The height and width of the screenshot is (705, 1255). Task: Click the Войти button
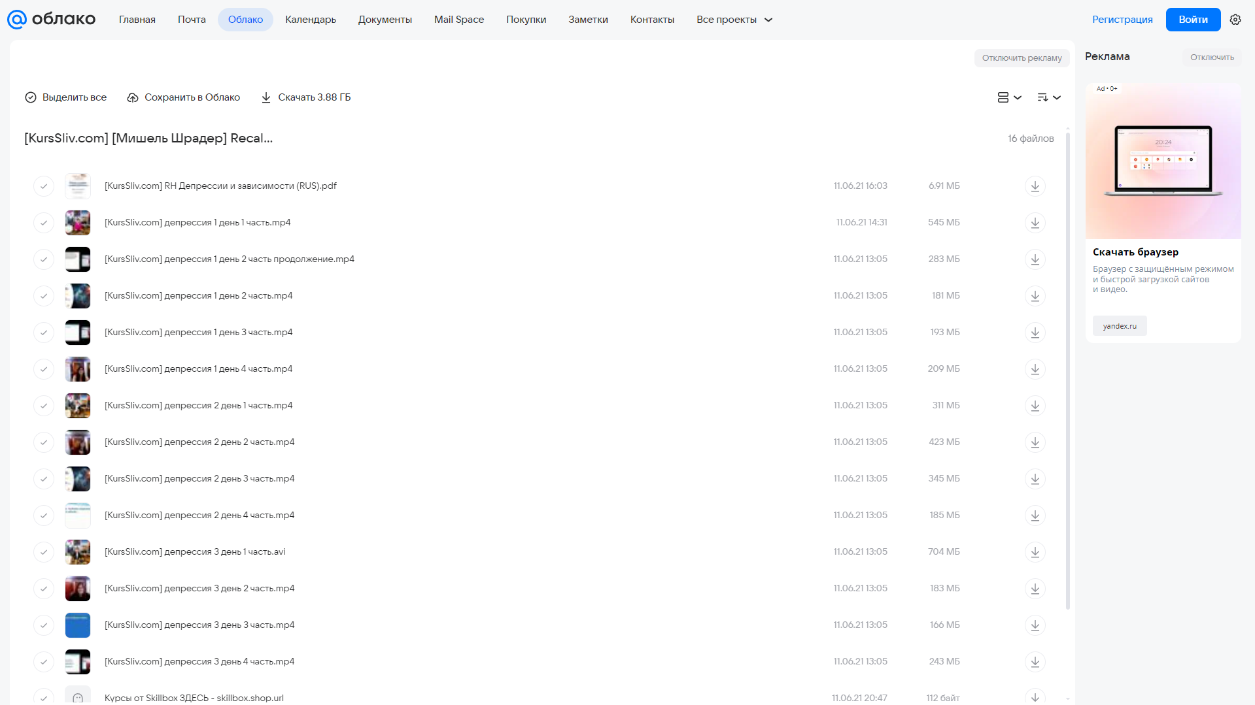pyautogui.click(x=1193, y=20)
